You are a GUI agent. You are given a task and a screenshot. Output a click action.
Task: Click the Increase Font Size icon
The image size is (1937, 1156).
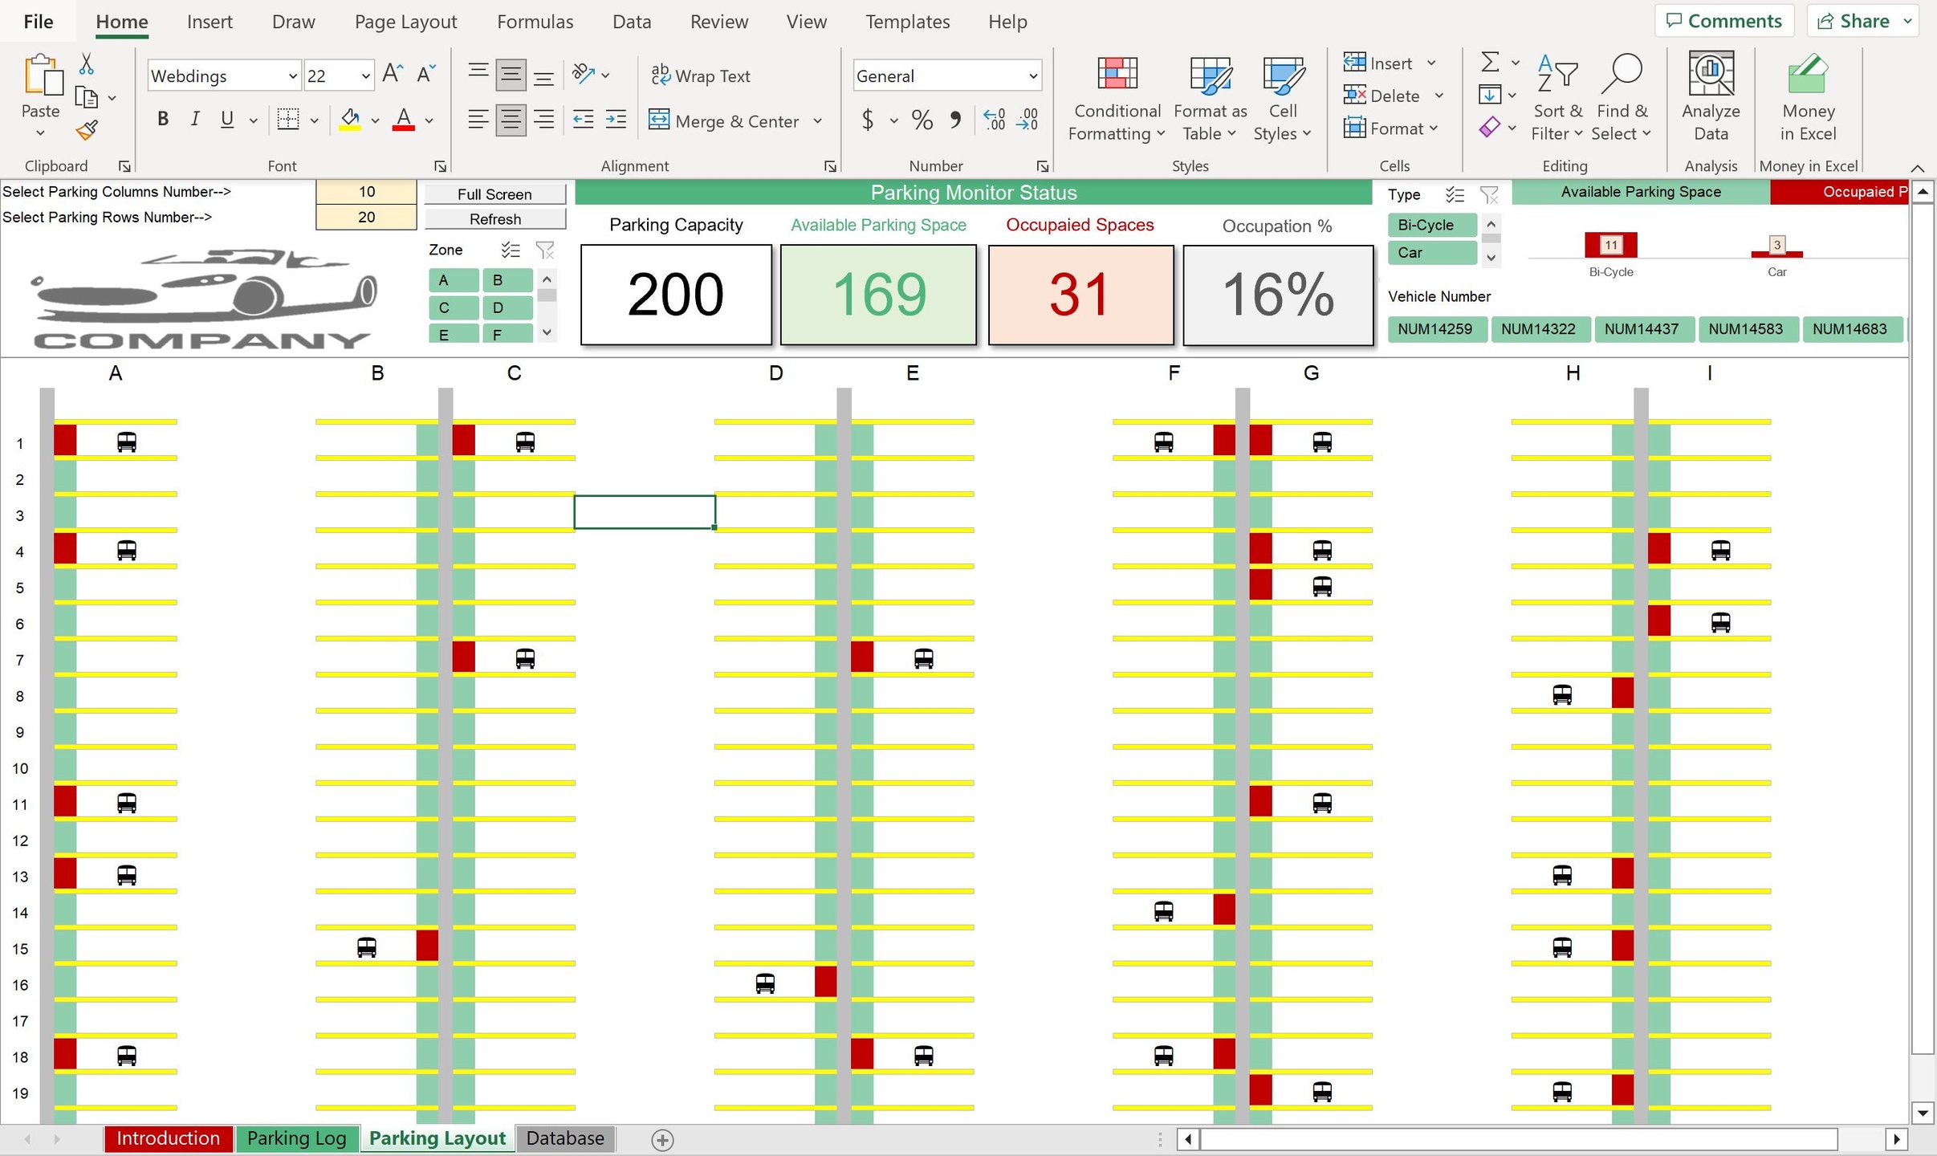392,75
